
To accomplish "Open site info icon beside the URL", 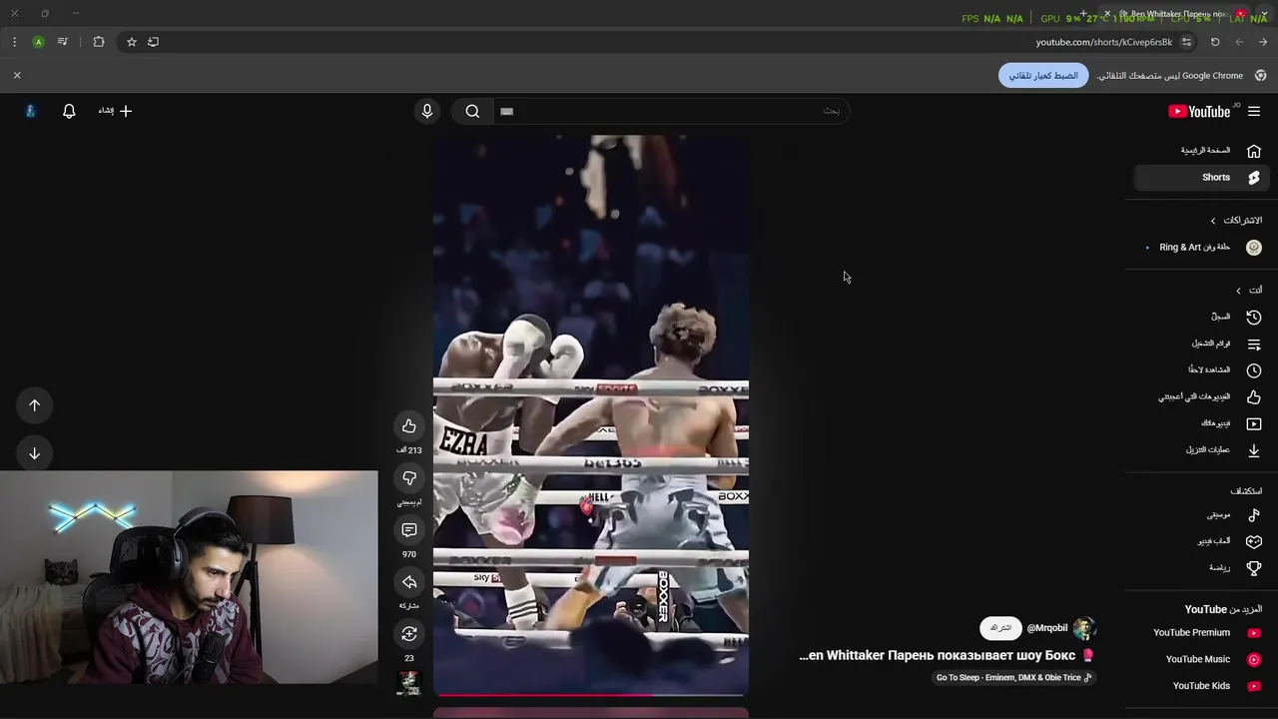I will (x=1186, y=42).
